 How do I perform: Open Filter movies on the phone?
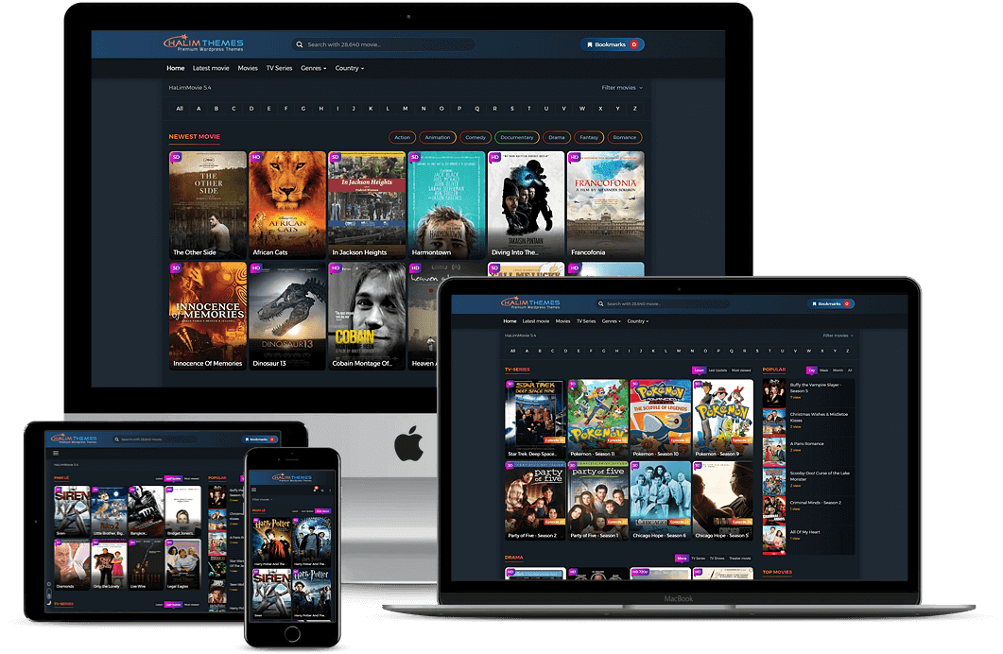click(262, 499)
